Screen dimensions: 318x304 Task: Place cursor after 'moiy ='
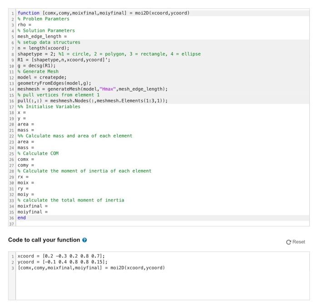[35, 194]
